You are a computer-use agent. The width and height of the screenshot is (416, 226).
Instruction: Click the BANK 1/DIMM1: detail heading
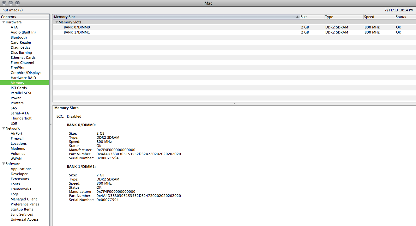(x=81, y=166)
